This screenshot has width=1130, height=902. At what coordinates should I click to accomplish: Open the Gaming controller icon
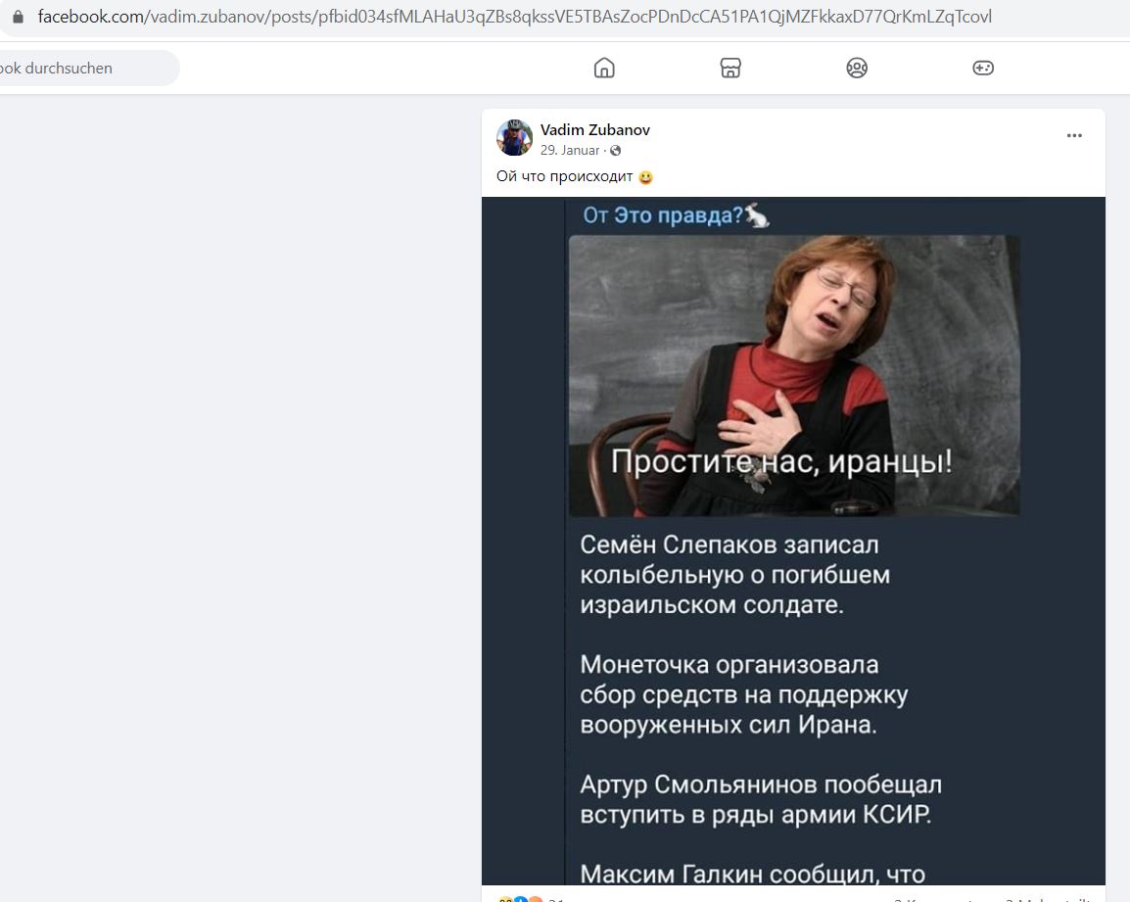[x=983, y=68]
